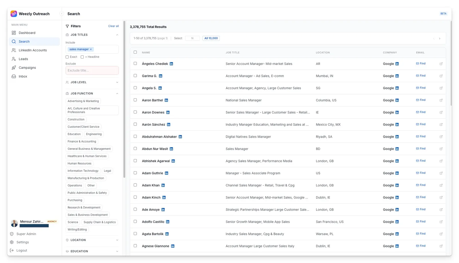Select the checkbox for Garima G.
The width and height of the screenshot is (459, 263).
pos(135,76)
